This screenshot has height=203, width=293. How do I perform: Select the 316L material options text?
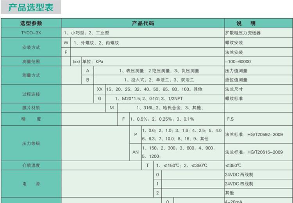tap(170, 108)
